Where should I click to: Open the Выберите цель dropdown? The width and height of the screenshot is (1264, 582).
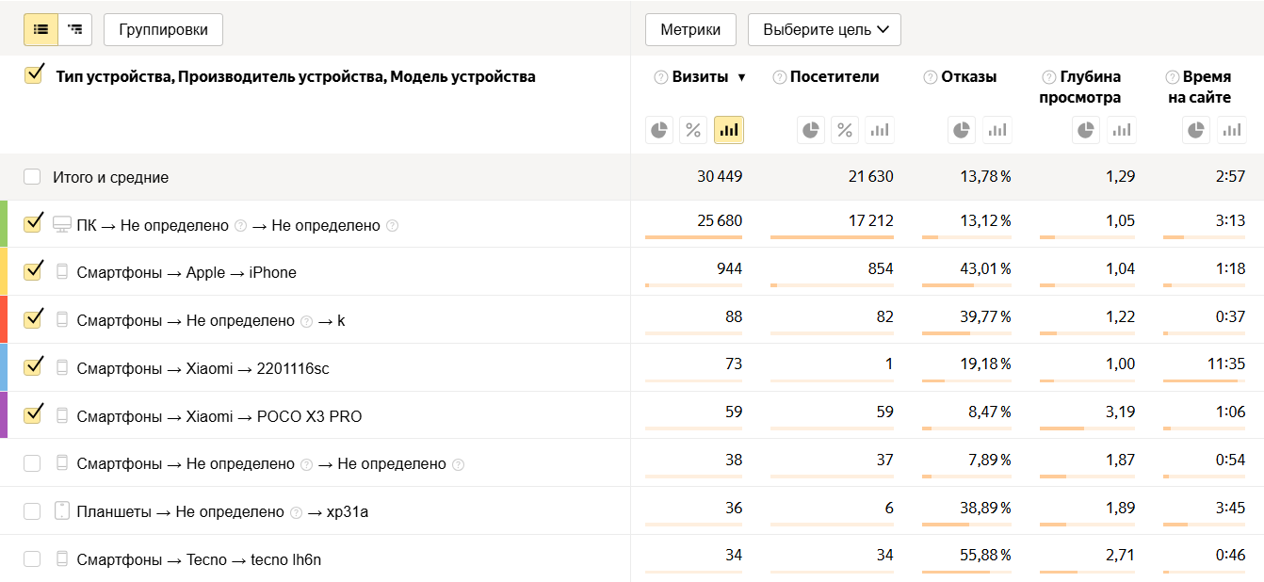[x=824, y=29]
